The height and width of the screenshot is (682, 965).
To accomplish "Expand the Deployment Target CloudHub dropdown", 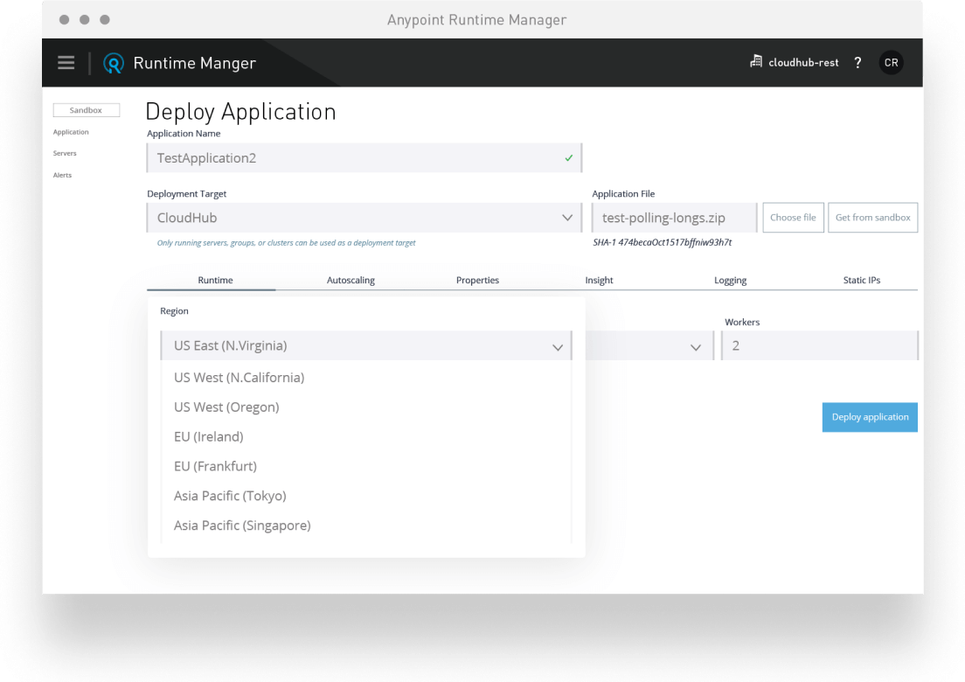I will click(364, 218).
